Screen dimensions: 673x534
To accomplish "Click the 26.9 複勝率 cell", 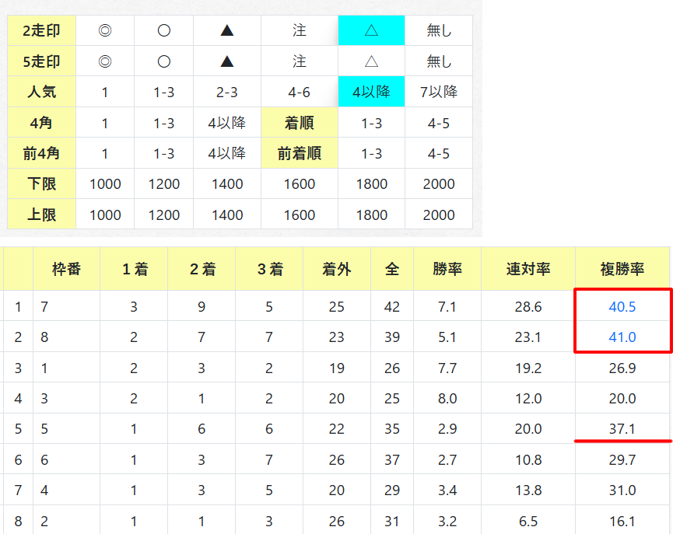I will [622, 368].
